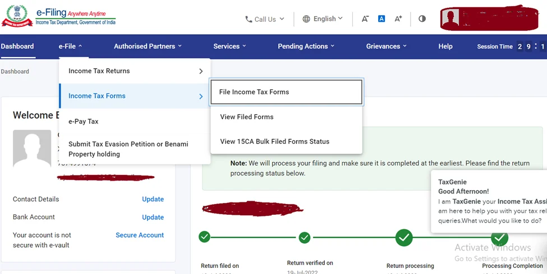This screenshot has width=547, height=274.
Task: Increase font size with the A+ icon
Action: (x=398, y=19)
